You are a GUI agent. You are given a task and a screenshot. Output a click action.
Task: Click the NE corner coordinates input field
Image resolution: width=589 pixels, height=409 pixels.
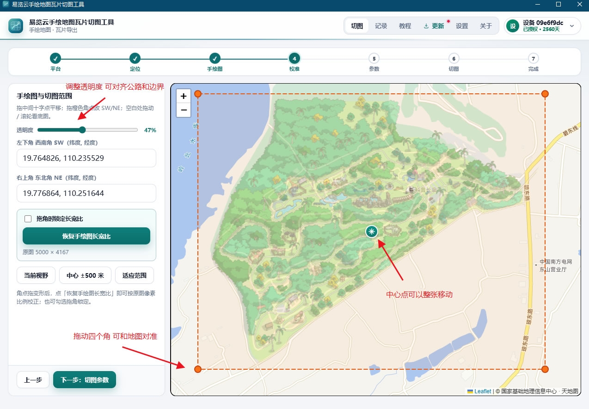click(86, 193)
